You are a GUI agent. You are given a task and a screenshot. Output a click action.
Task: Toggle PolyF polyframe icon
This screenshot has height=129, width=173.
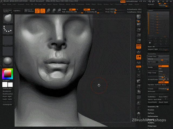[x=139, y=97]
